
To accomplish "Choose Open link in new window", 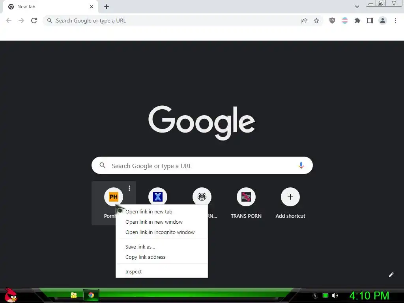I will click(x=162, y=222).
